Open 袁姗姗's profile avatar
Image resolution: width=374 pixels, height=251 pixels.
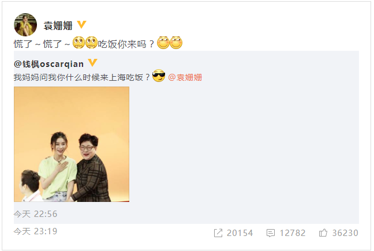click(x=25, y=25)
